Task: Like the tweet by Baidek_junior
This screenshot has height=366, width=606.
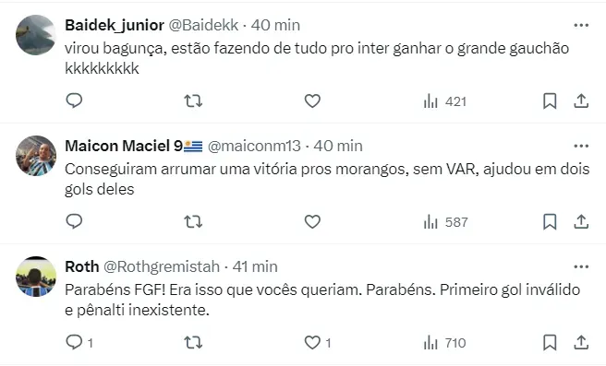Action: 312,101
